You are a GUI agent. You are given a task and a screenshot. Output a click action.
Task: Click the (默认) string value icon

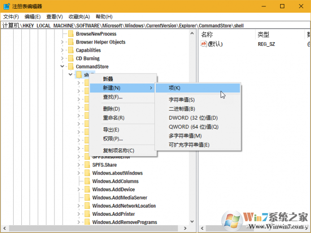(204, 44)
